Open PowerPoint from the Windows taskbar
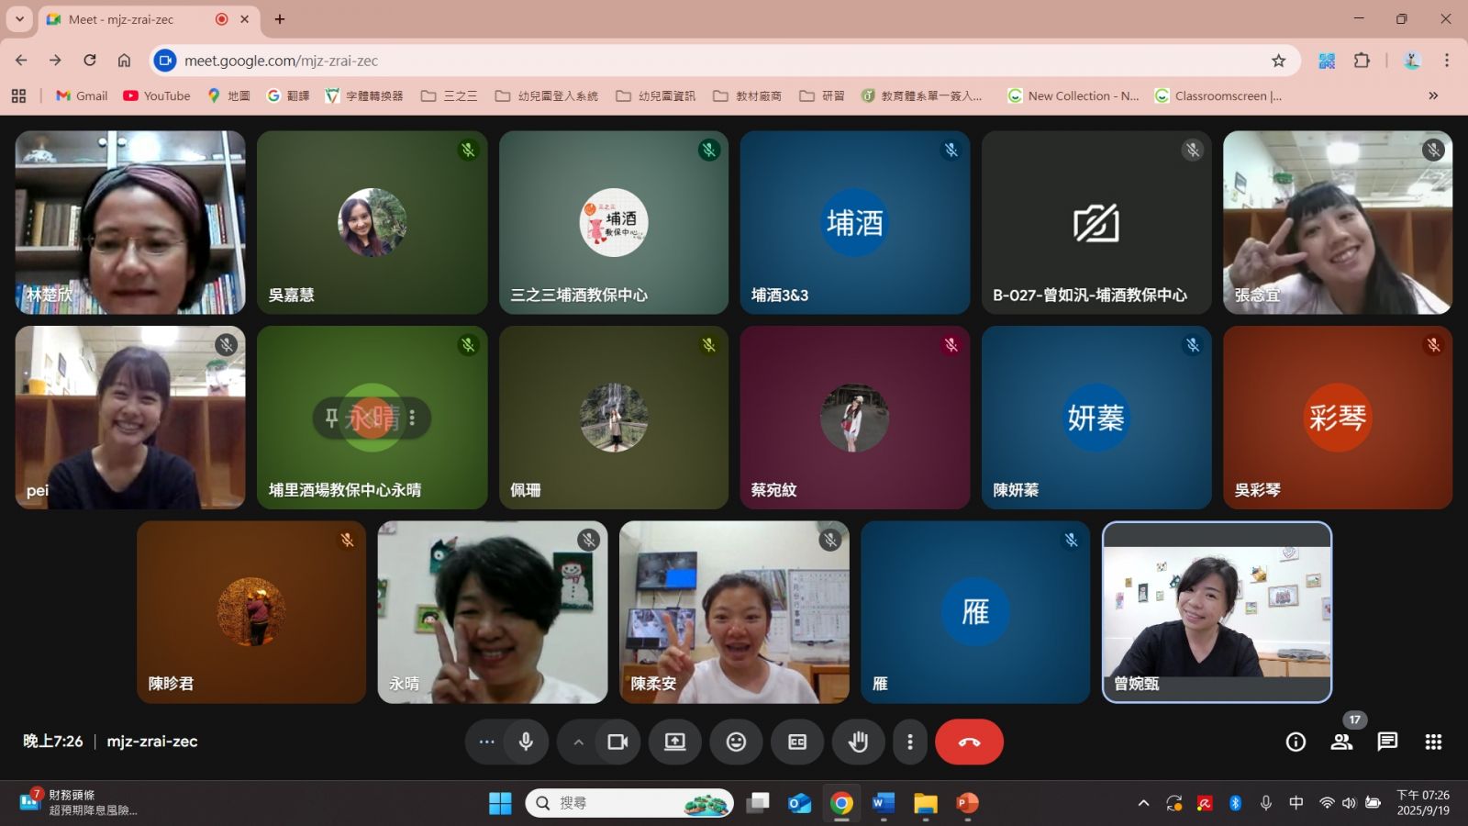 pos(967,803)
